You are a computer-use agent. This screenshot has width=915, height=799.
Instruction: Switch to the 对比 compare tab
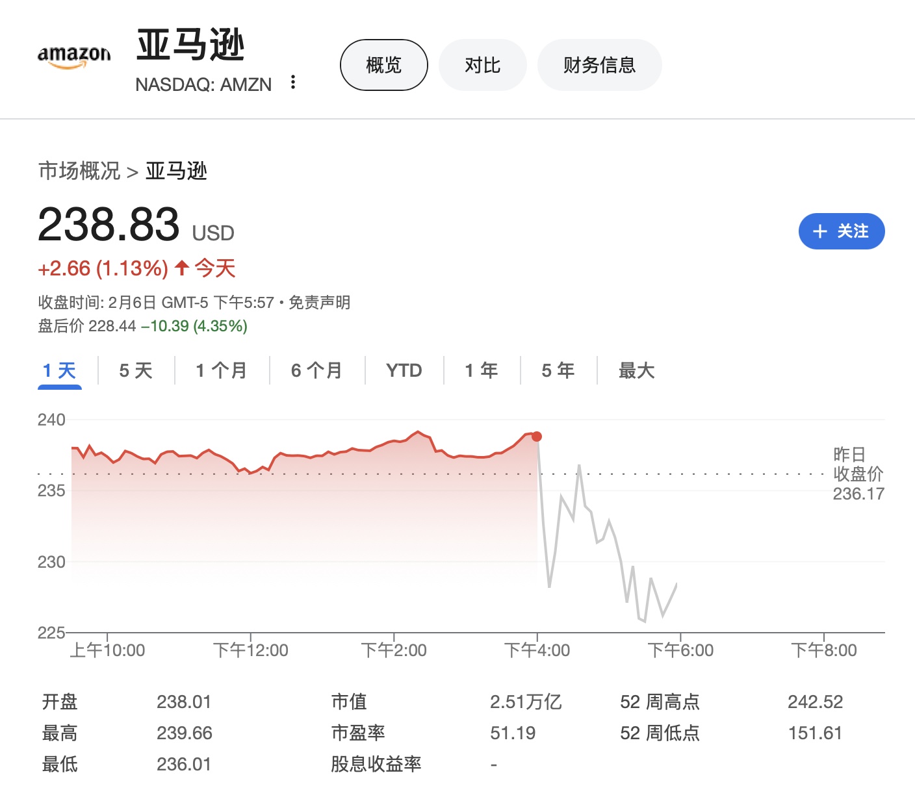pyautogui.click(x=482, y=65)
